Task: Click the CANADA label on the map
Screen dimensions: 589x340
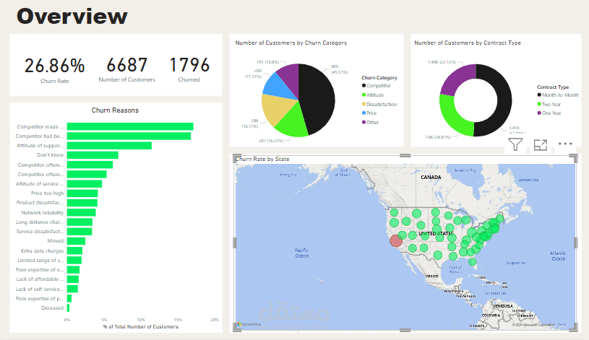Action: [431, 177]
